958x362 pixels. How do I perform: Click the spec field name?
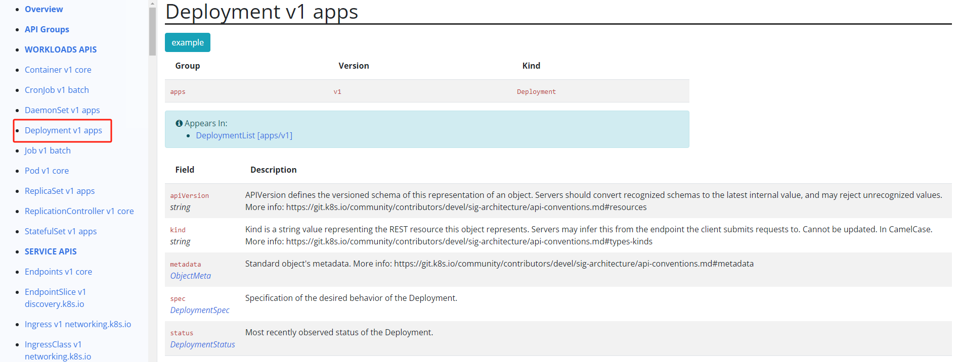[178, 298]
